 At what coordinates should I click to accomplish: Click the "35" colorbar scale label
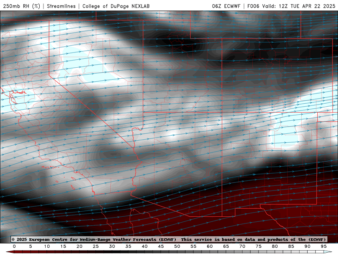[x=128, y=246]
